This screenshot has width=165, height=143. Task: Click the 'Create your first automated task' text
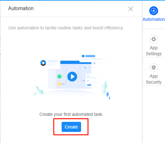[x=71, y=114]
